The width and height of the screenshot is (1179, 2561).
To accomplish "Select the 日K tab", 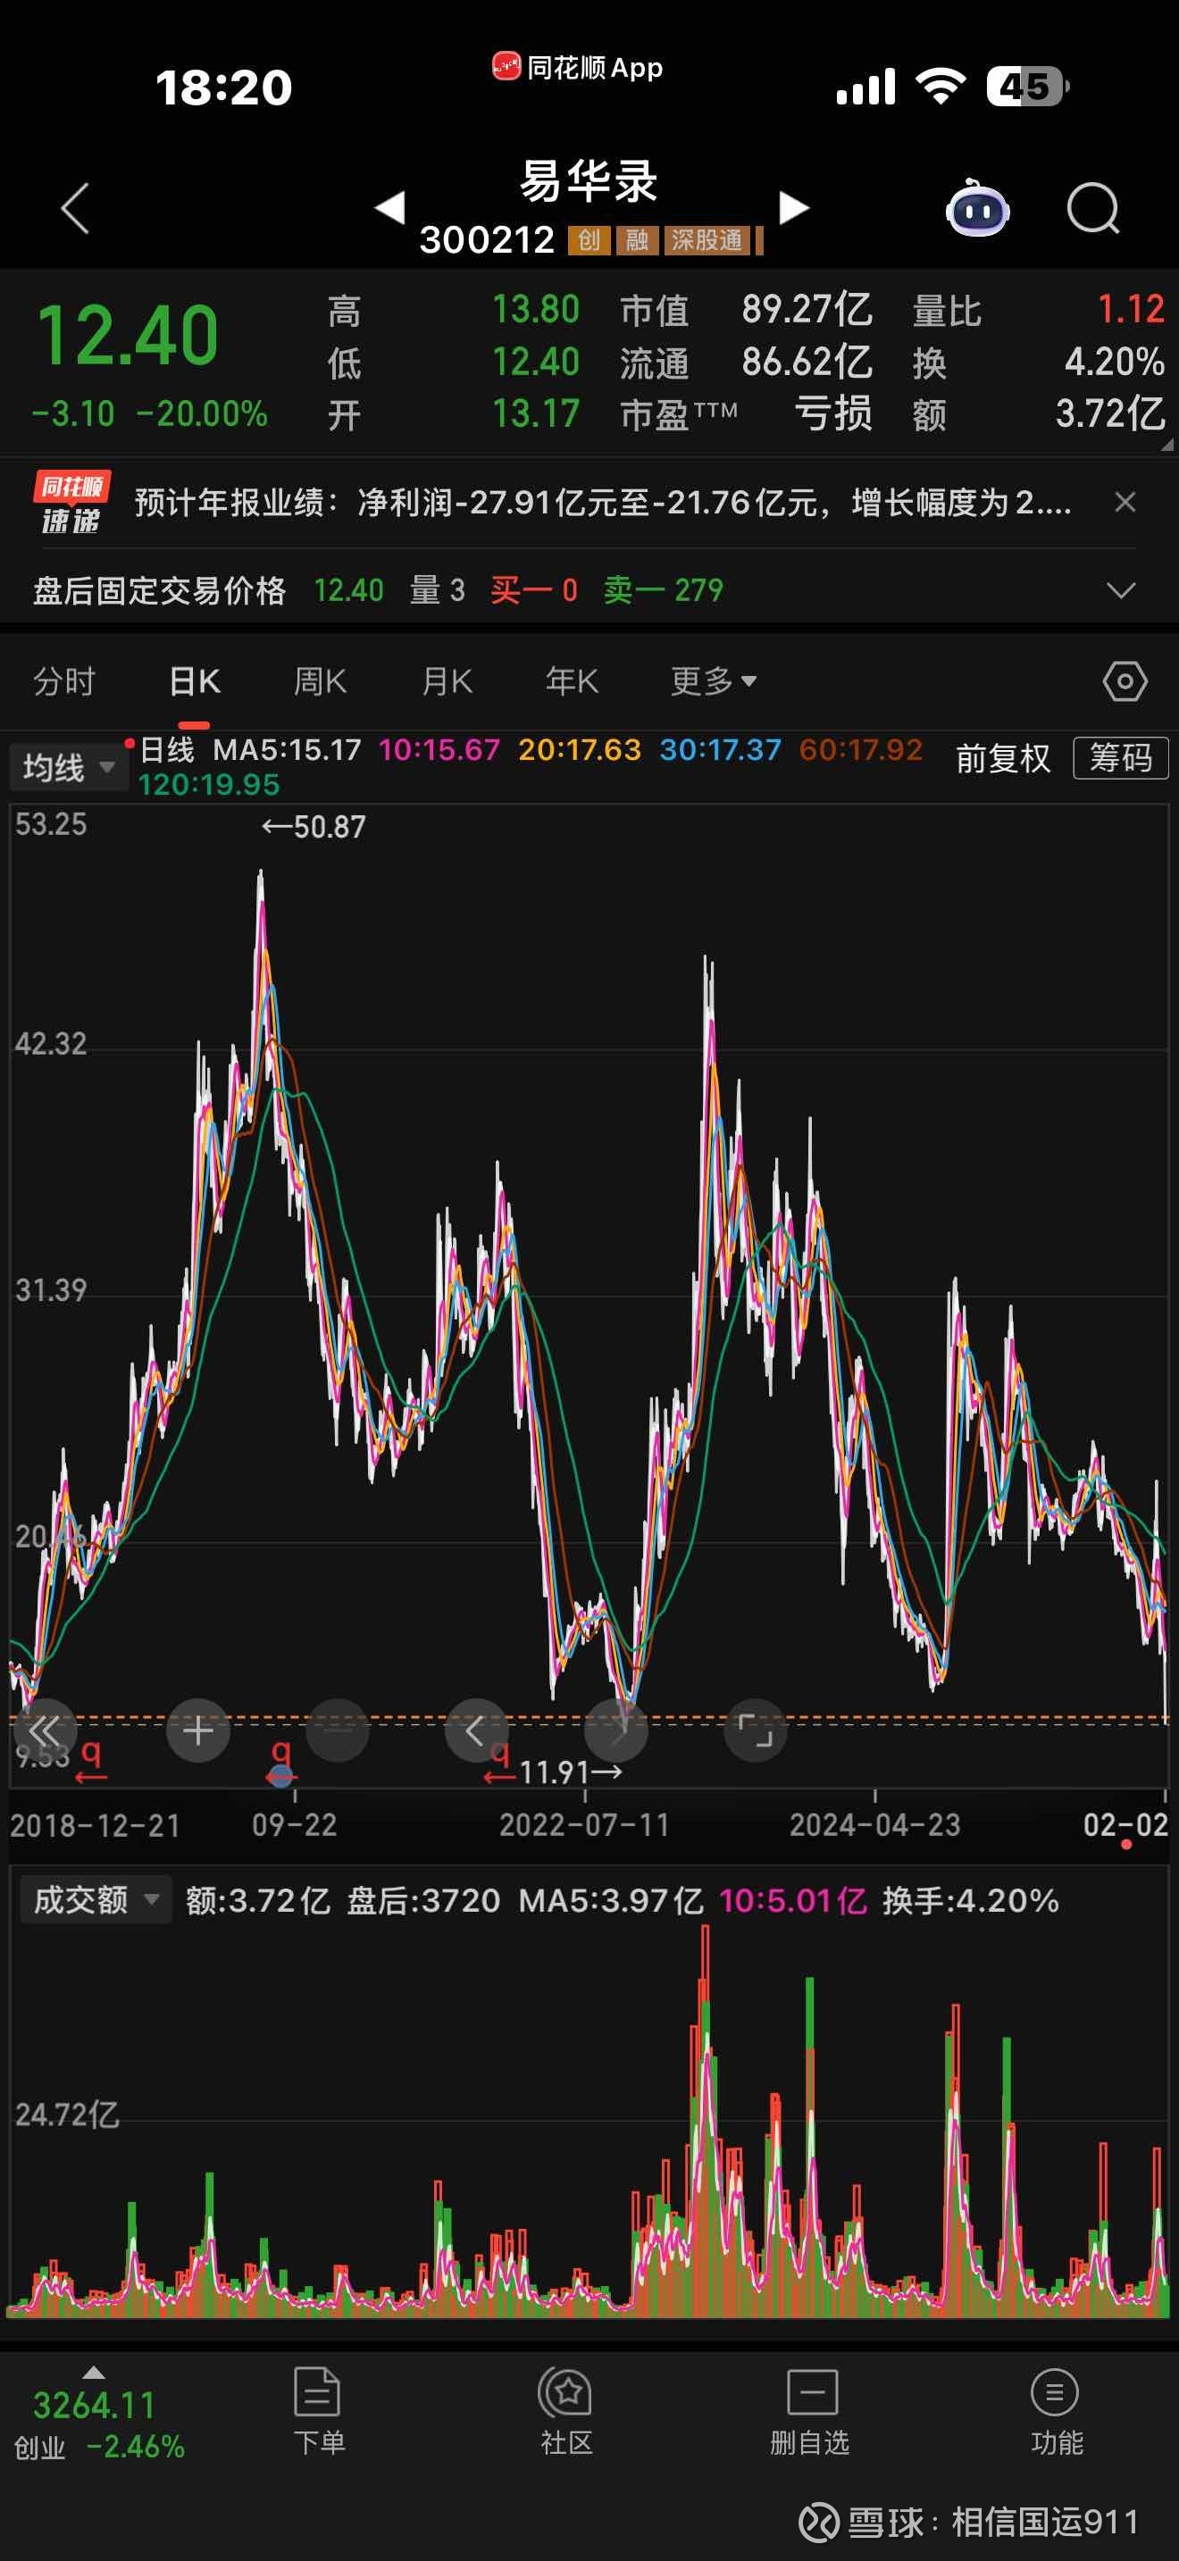I will click(195, 682).
